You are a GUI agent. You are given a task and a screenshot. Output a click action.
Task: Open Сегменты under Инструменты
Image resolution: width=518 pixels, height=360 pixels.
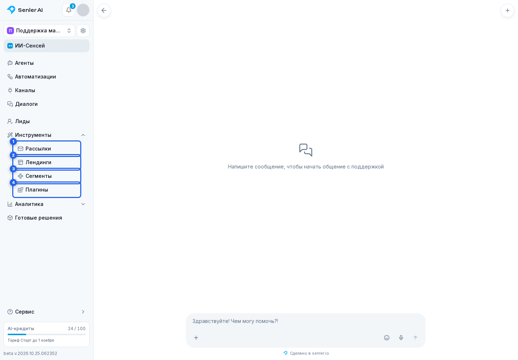[47, 176]
